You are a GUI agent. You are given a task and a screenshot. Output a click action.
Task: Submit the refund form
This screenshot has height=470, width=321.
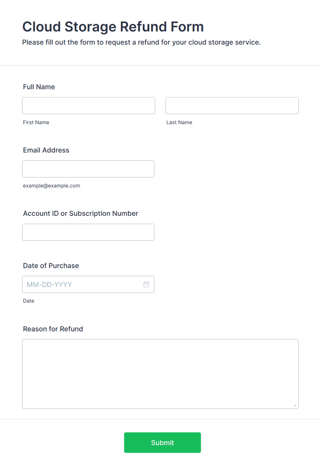point(163,443)
